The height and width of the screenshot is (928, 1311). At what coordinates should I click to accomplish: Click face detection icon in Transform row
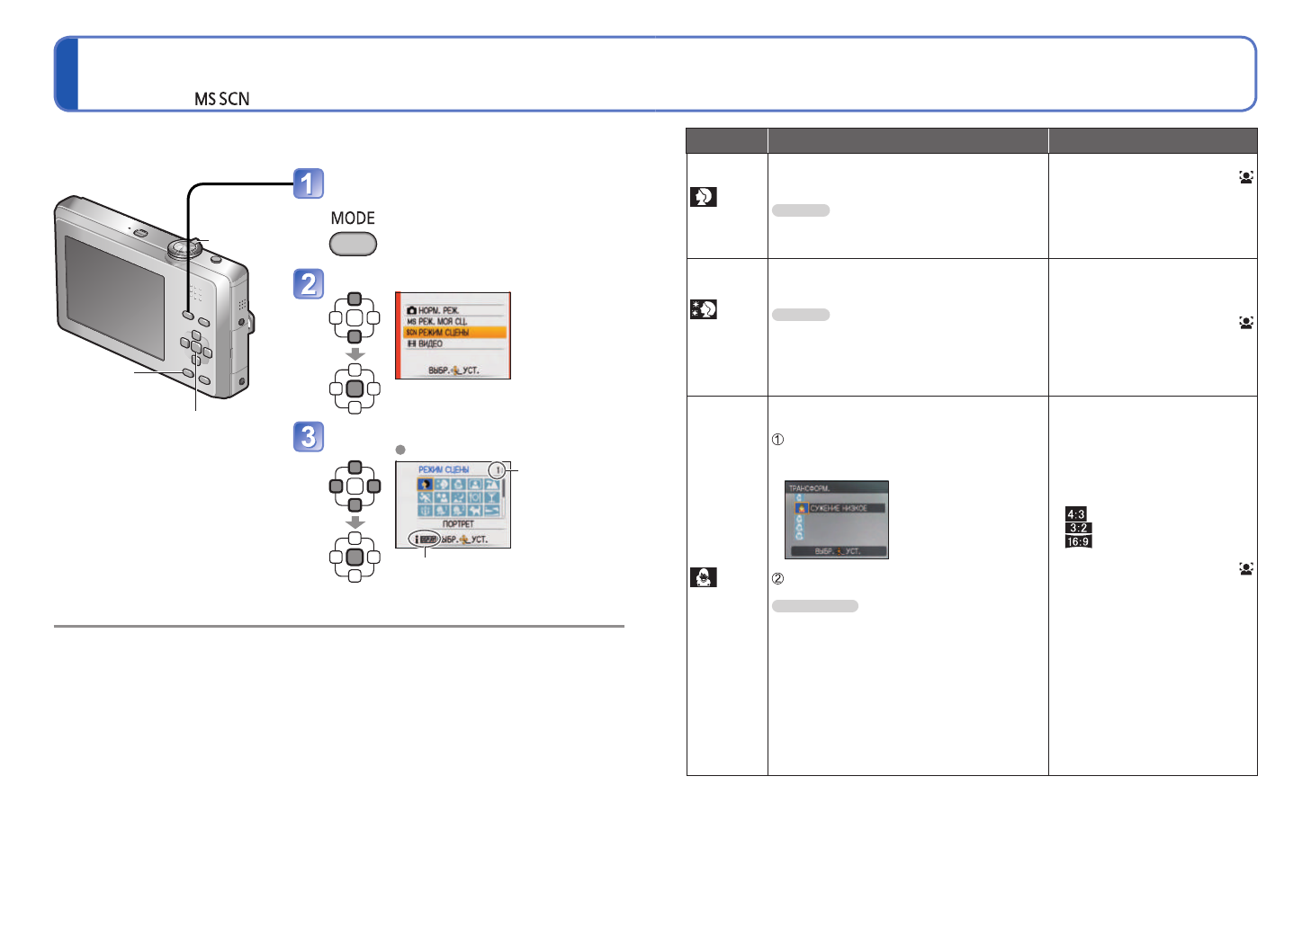tap(1245, 568)
